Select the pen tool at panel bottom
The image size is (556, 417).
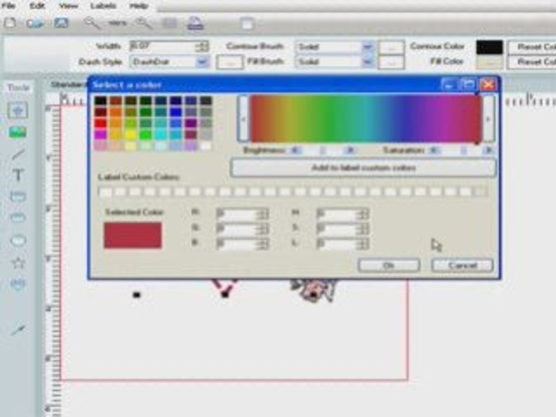tap(18, 330)
